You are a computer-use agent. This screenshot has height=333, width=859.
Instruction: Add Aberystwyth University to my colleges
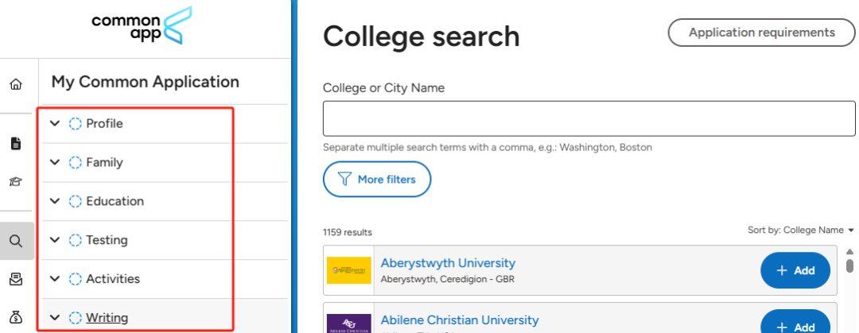coord(795,270)
